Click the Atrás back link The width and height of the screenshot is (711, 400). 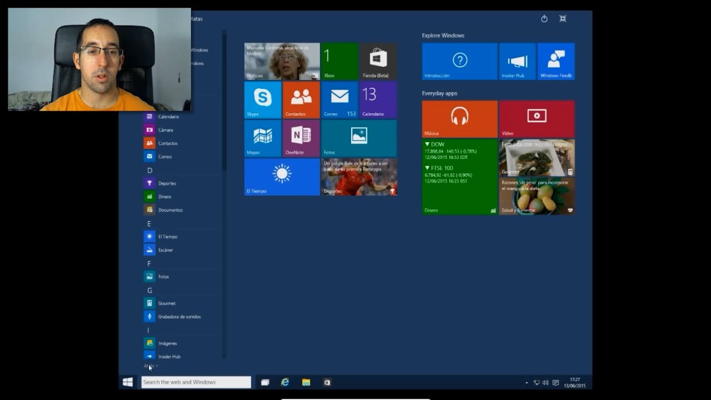click(151, 366)
